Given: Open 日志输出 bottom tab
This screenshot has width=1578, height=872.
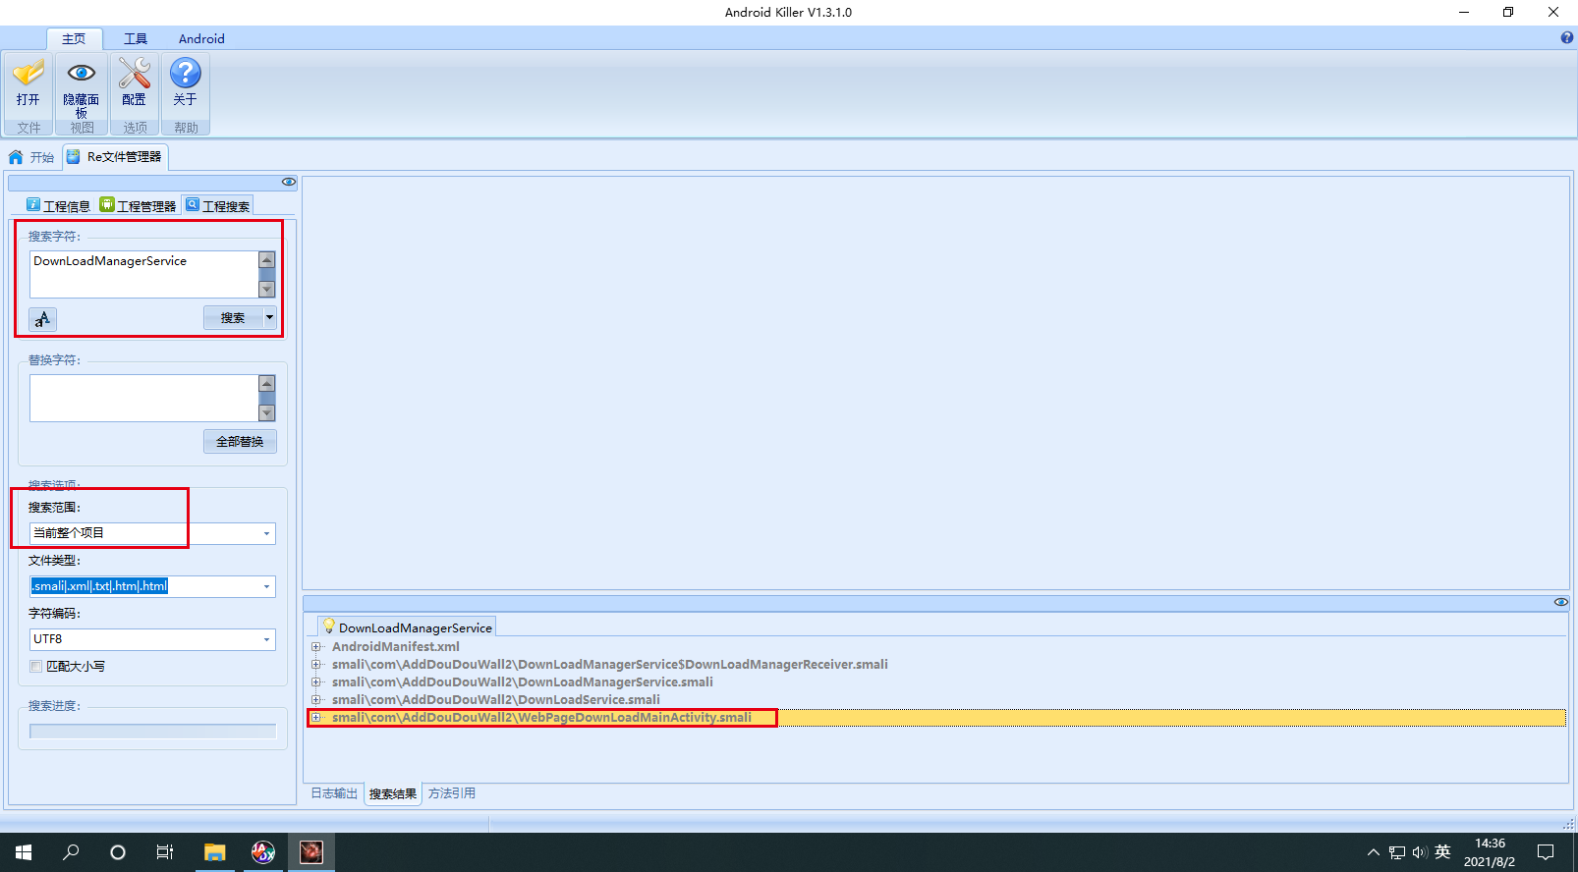Looking at the screenshot, I should (x=334, y=793).
